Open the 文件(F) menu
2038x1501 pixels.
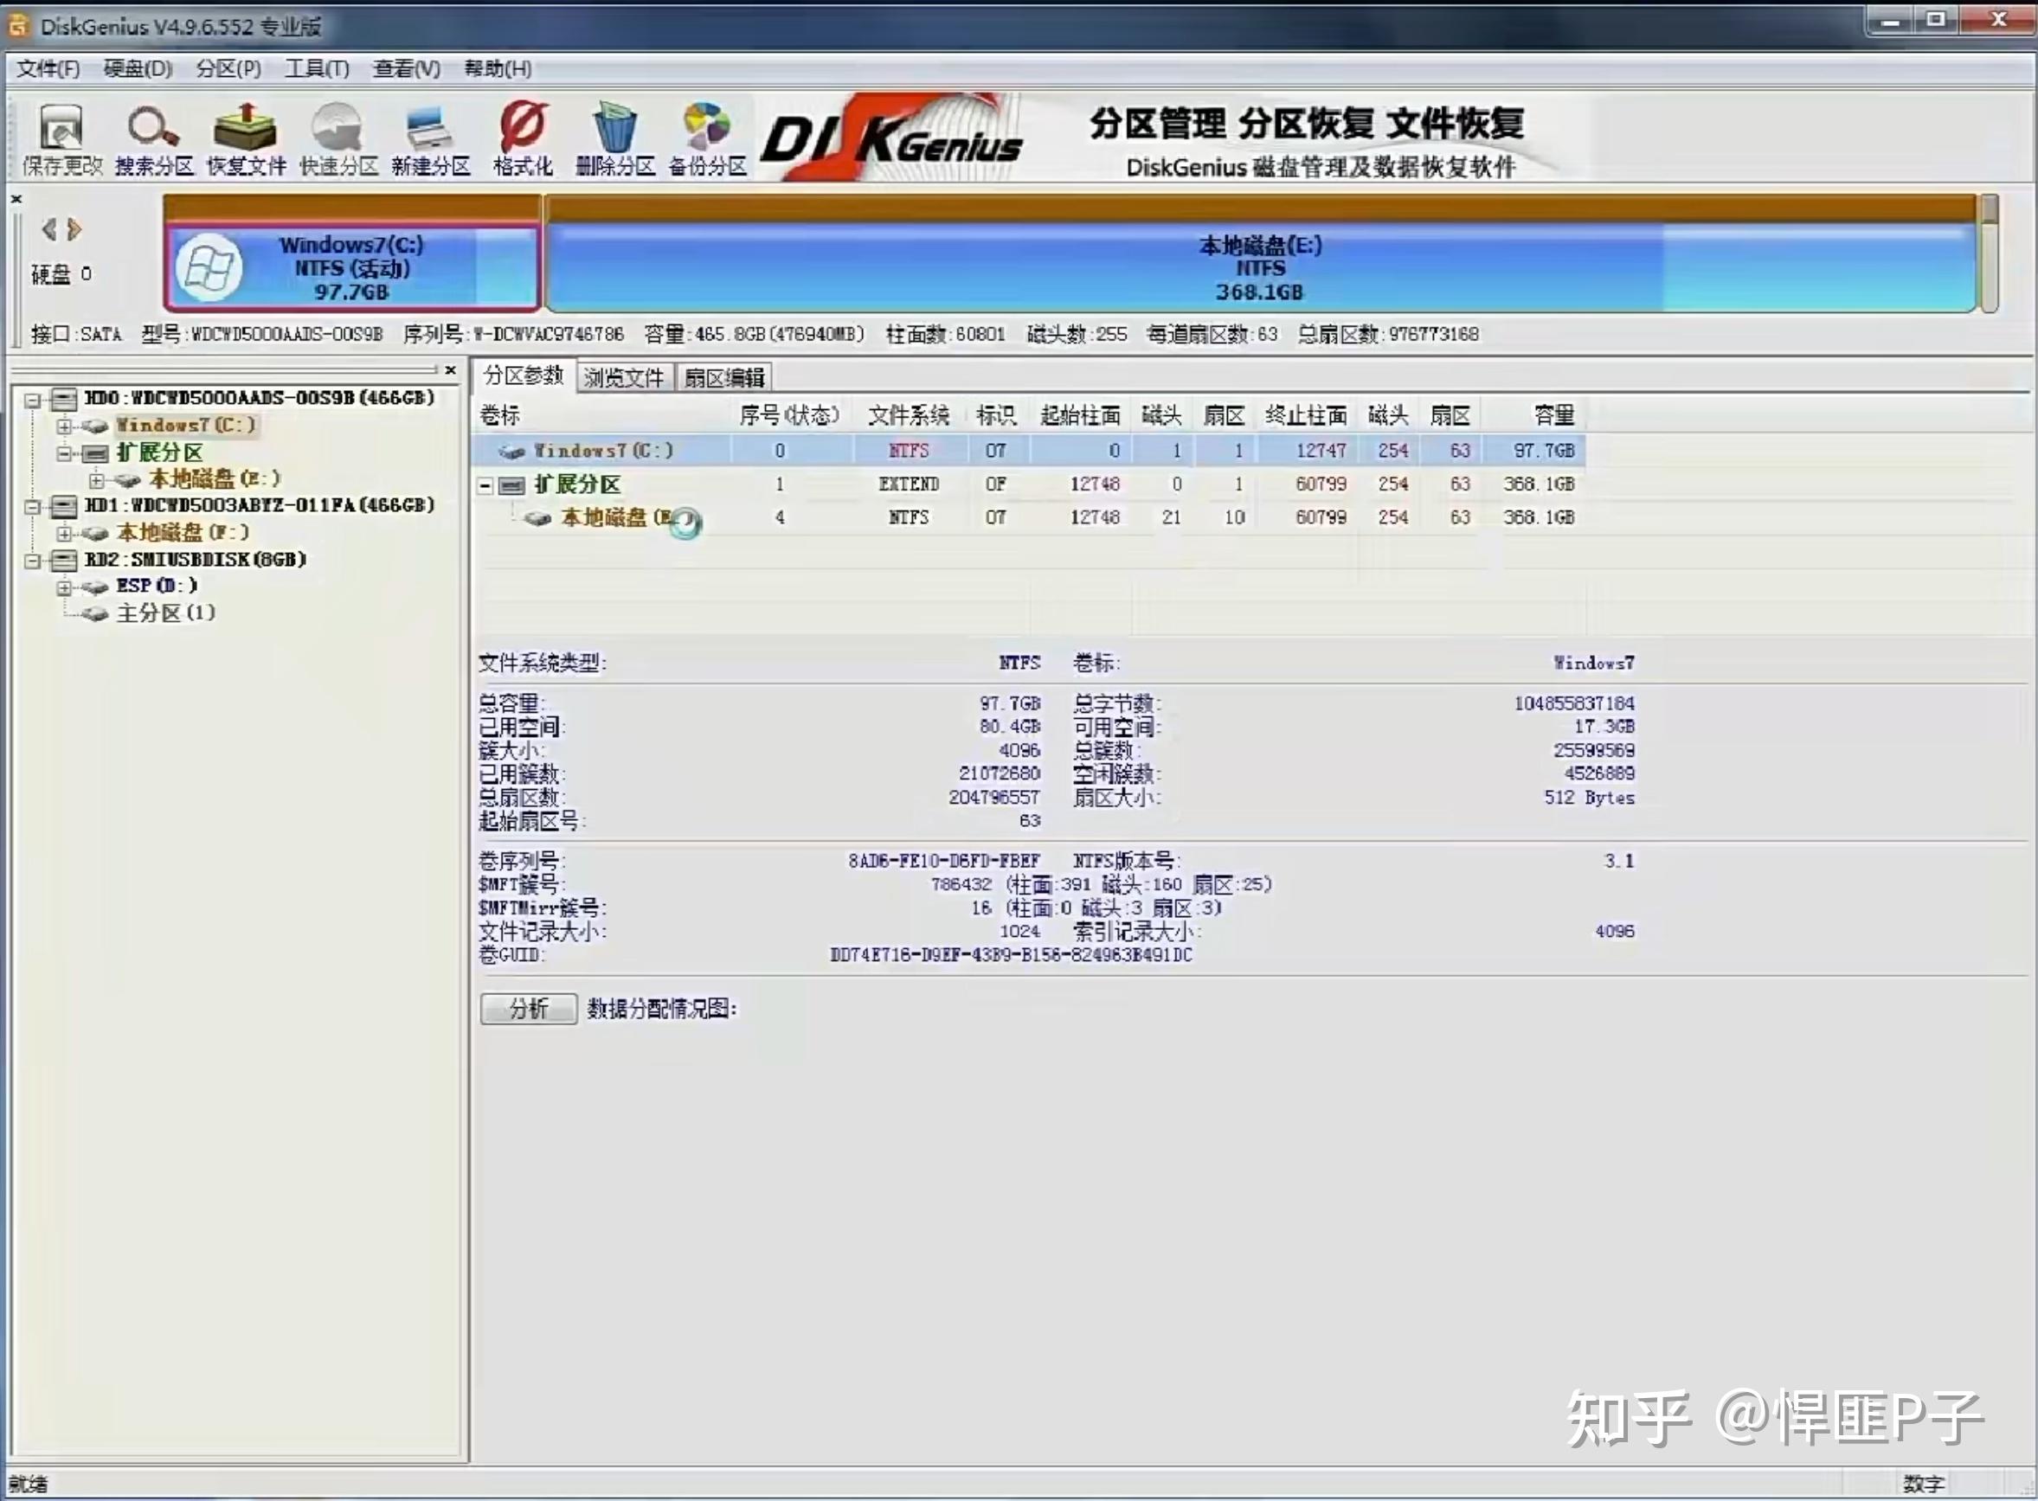49,69
